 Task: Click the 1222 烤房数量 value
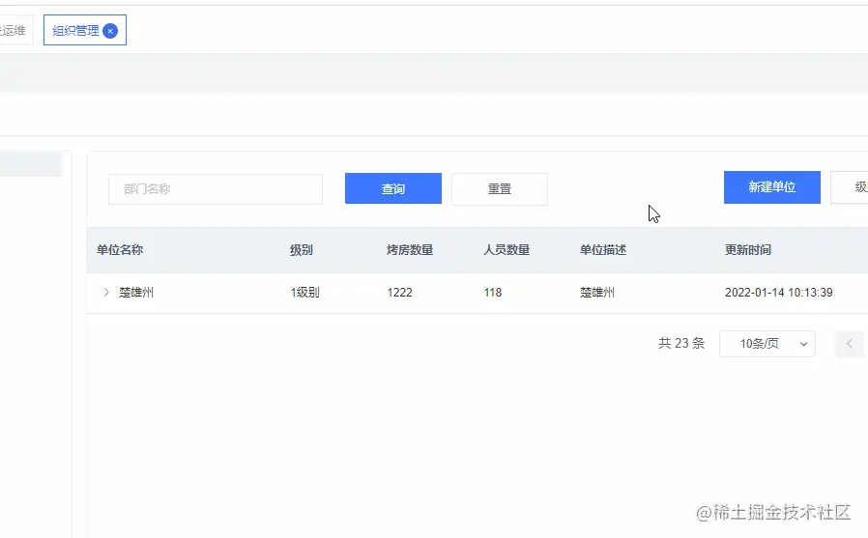pos(399,293)
